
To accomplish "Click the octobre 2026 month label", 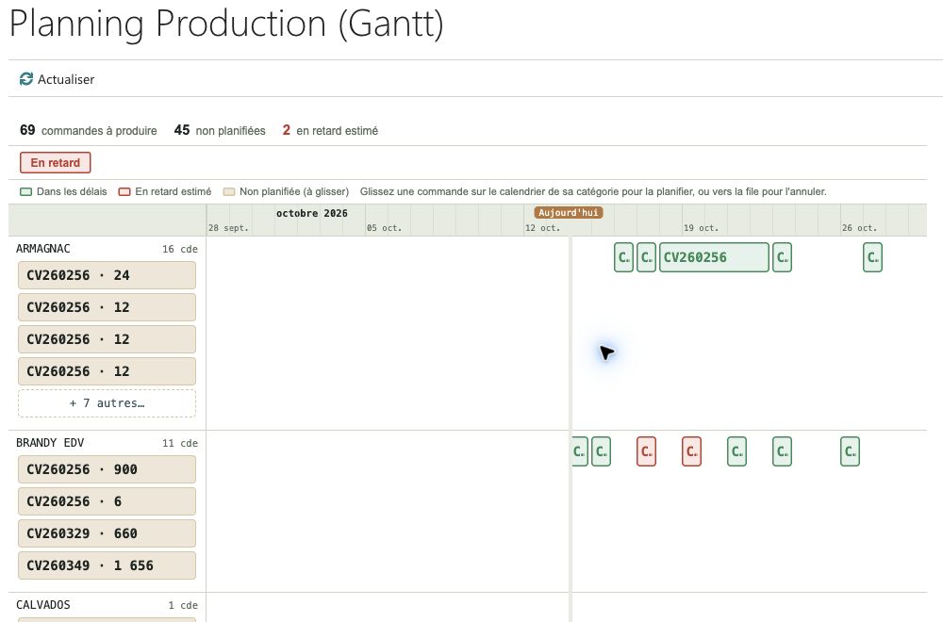I will 311,213.
